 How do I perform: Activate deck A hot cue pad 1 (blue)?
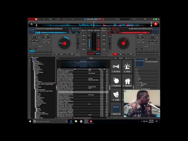pyautogui.click(x=32, y=51)
